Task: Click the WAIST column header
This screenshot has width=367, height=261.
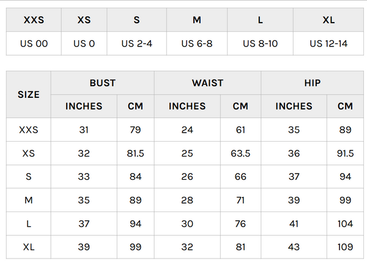Action: (x=207, y=83)
